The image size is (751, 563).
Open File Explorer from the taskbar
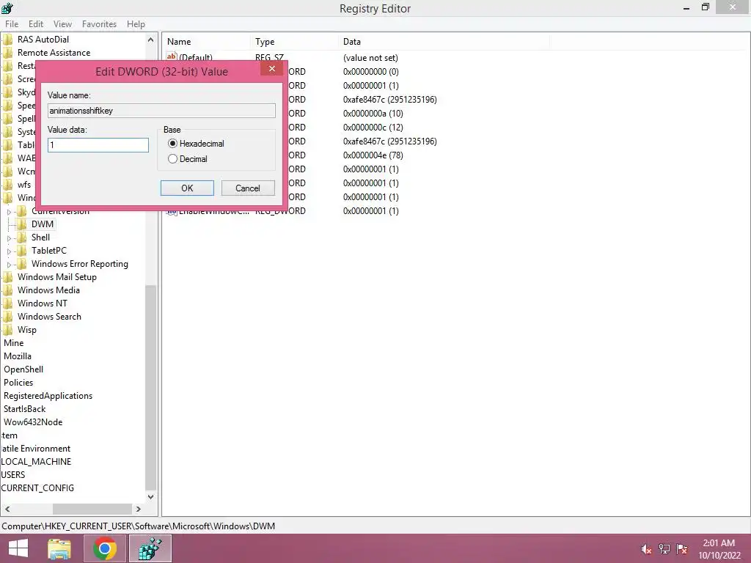59,548
